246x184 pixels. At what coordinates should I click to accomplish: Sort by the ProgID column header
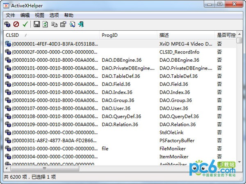[x=128, y=35]
